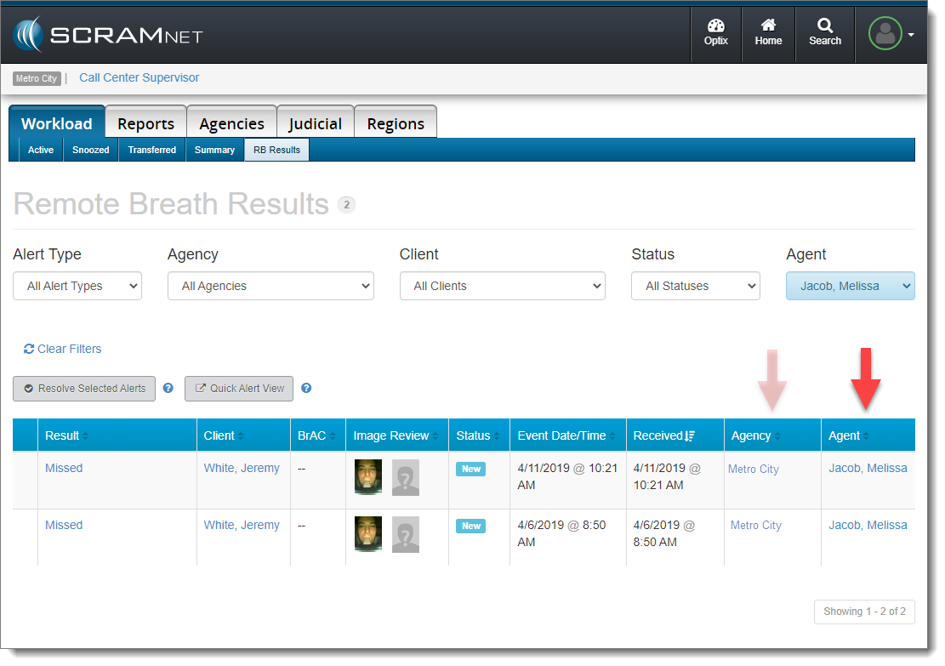The width and height of the screenshot is (945, 666).
Task: Open the All Agencies dropdown
Action: pyautogui.click(x=270, y=286)
